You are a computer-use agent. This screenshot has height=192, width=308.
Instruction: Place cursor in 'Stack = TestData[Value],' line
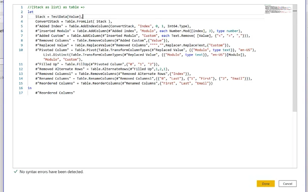coord(59,17)
